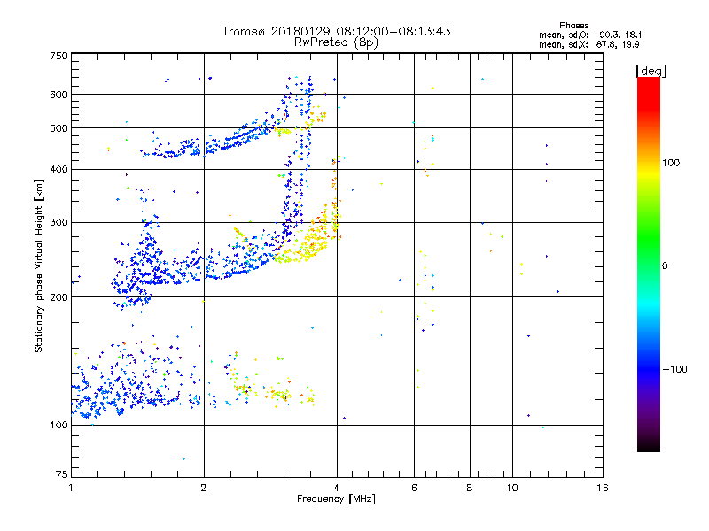The image size is (709, 531).
Task: Click the '8' frequency axis label
Action: 470,488
